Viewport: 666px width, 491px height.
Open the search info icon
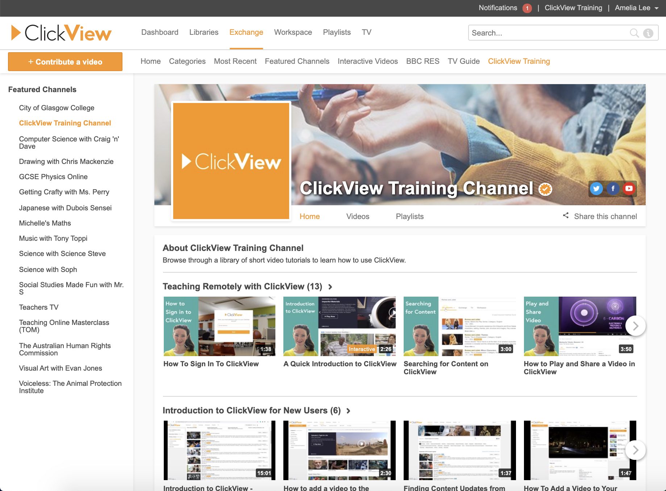[648, 33]
